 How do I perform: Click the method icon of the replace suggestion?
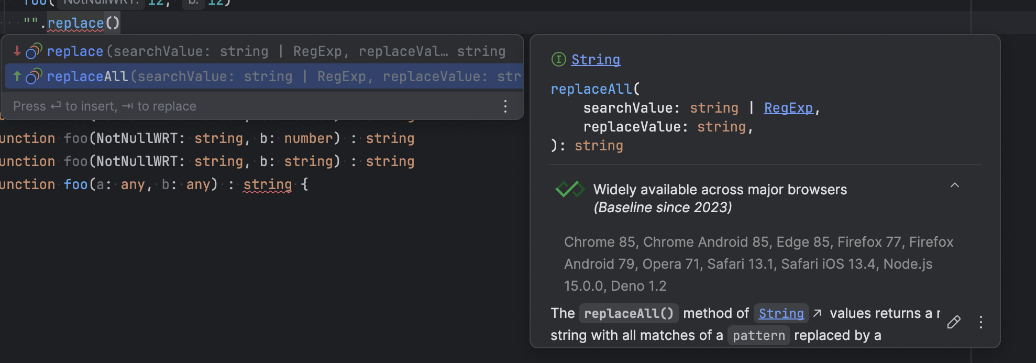coord(34,51)
